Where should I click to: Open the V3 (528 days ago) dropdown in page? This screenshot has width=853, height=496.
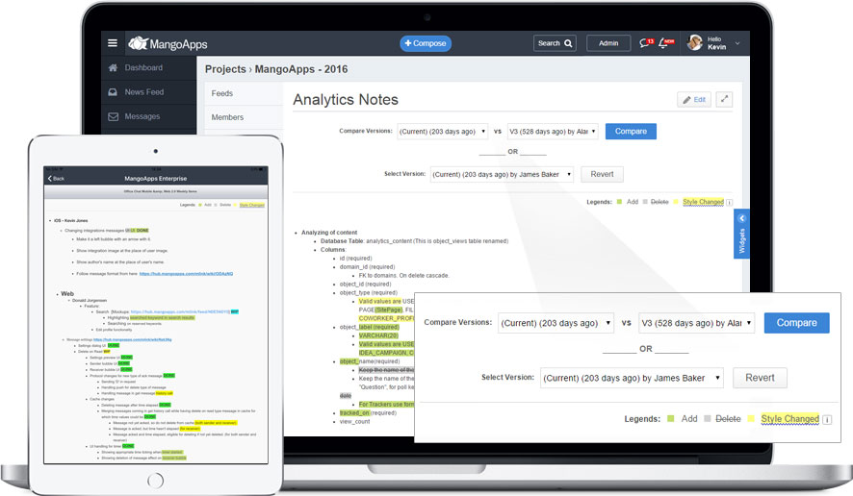[553, 132]
